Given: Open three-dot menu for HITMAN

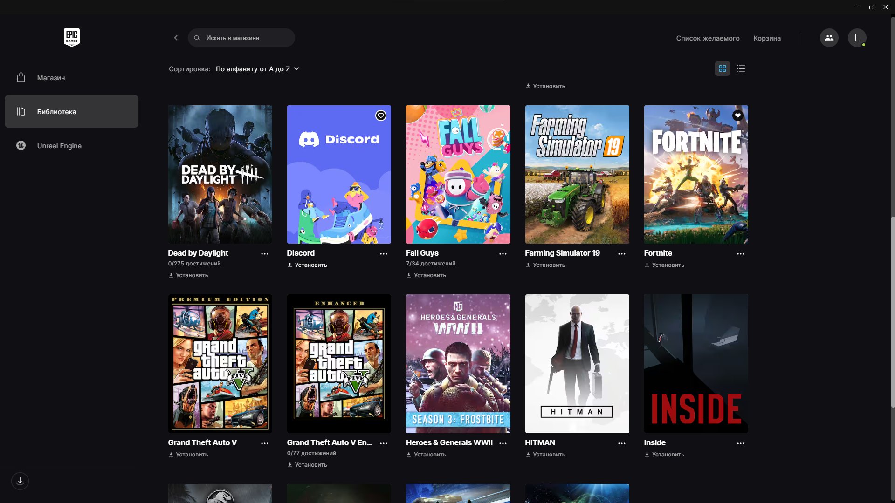Looking at the screenshot, I should 621,443.
